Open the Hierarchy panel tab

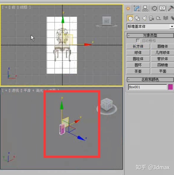(145, 8)
